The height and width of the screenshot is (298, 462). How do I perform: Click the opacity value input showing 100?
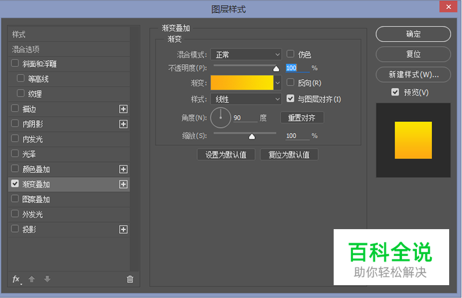[293, 68]
